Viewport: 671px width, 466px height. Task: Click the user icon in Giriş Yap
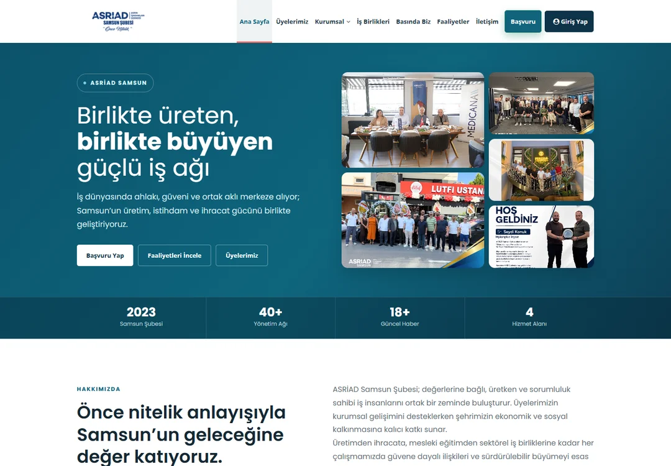click(556, 21)
